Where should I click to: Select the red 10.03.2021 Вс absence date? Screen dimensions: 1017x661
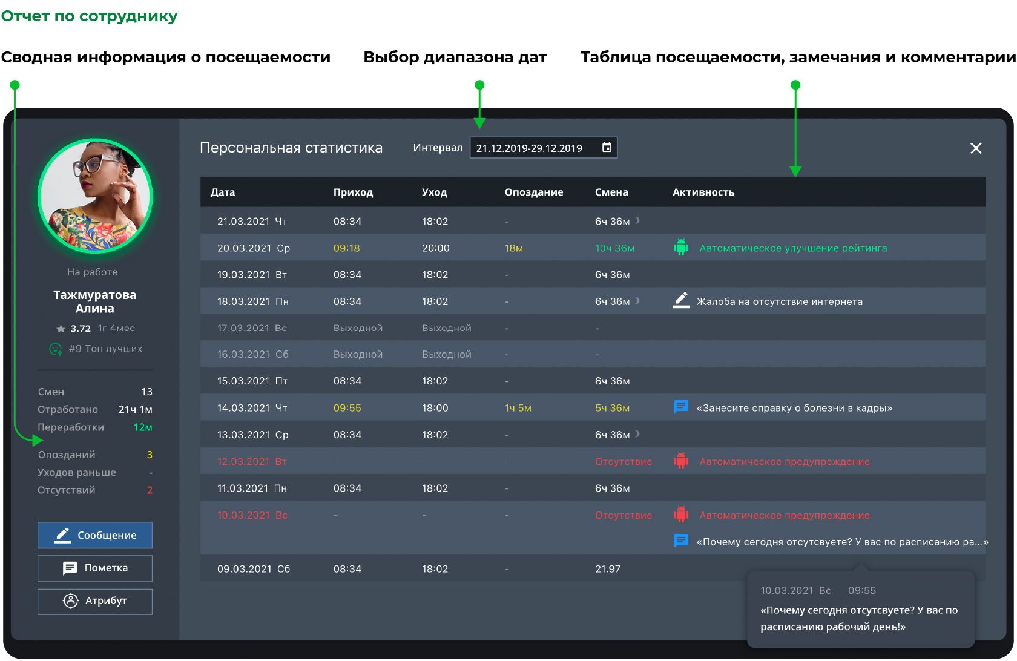pyautogui.click(x=252, y=515)
